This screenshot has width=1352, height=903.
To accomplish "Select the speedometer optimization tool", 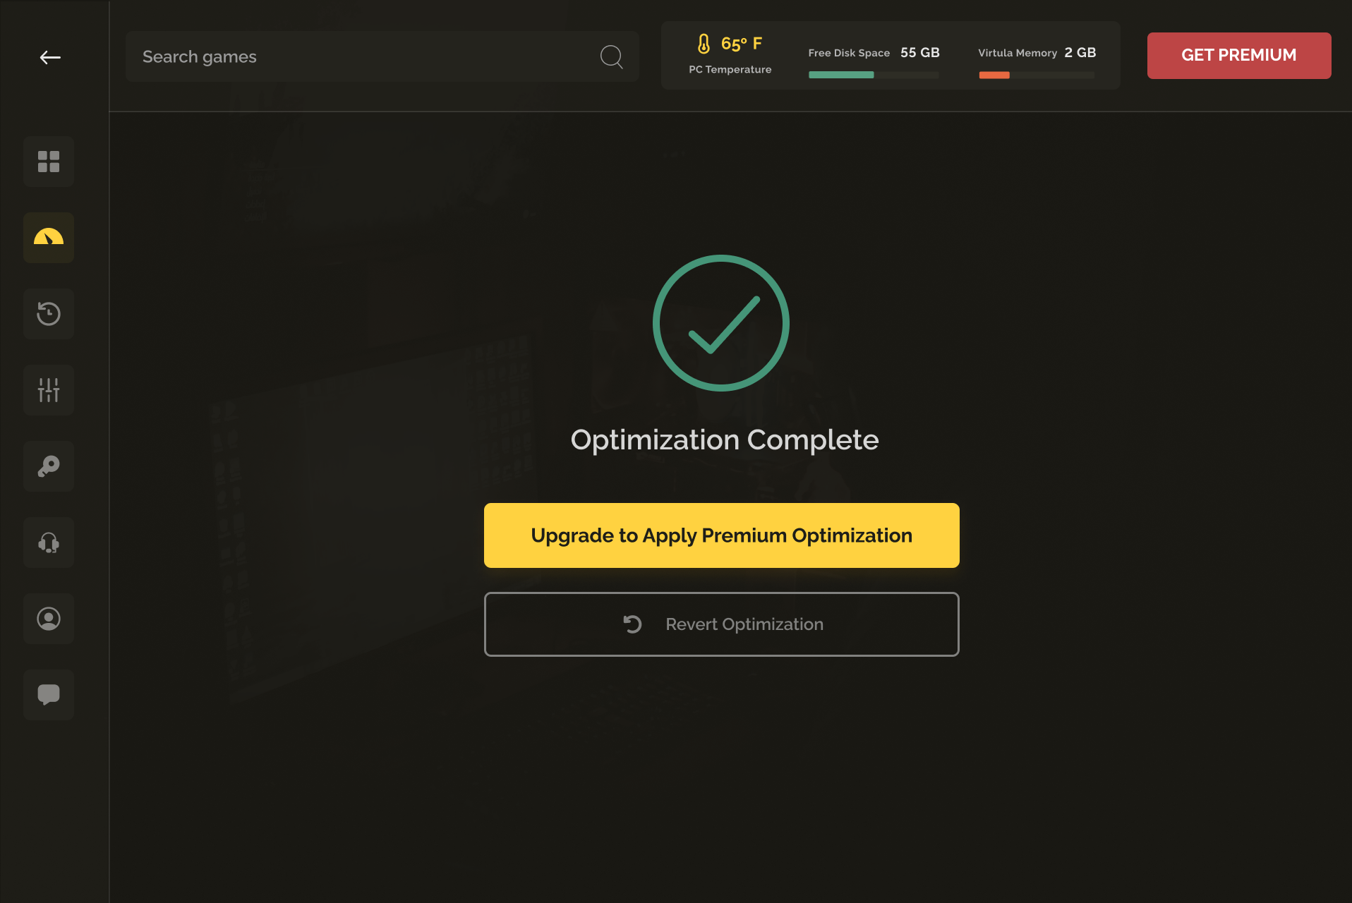I will 48,238.
